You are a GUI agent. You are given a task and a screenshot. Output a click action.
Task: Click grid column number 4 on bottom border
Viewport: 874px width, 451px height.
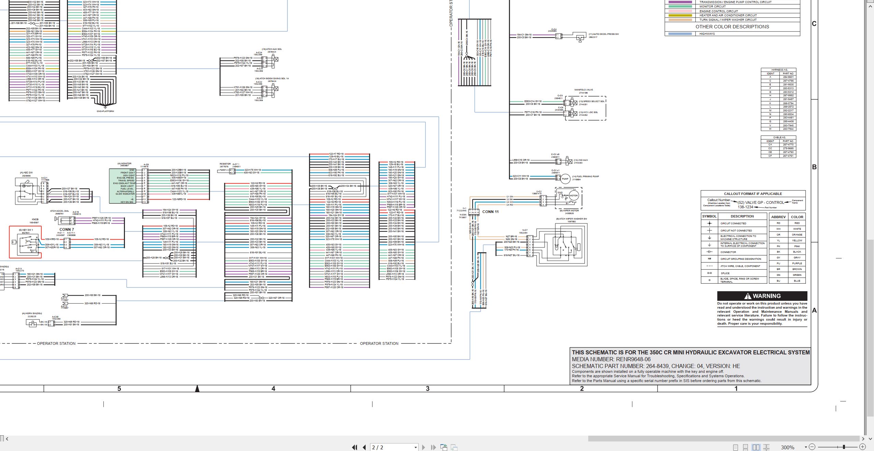[273, 389]
